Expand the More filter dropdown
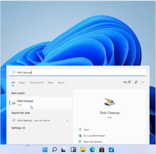Viewport: 156px width, 154px height. [x=62, y=83]
